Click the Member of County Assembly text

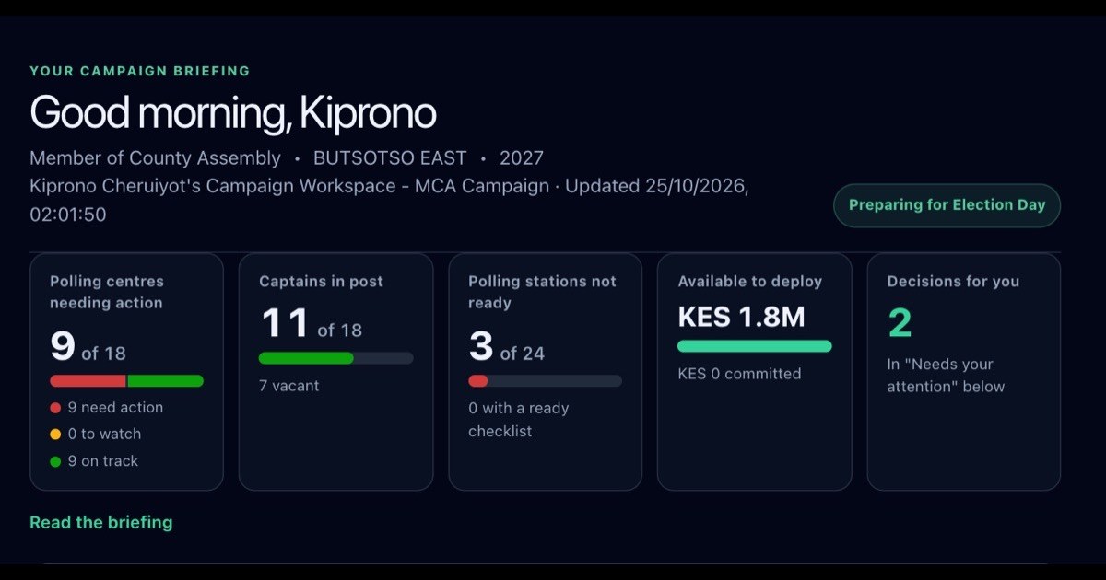click(155, 158)
